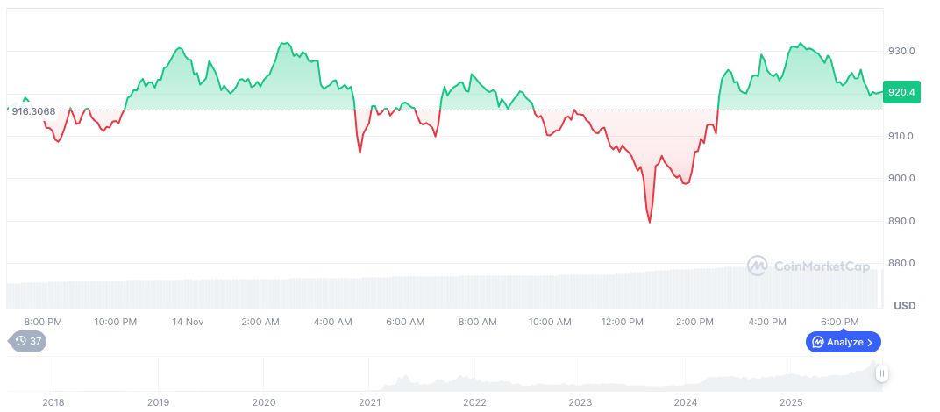Select 2023 on the overview timeline
The height and width of the screenshot is (412, 940).
tap(580, 402)
